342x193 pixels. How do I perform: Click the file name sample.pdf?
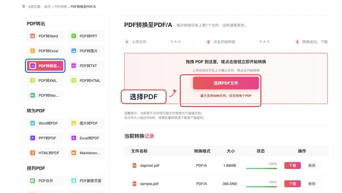[149, 184]
